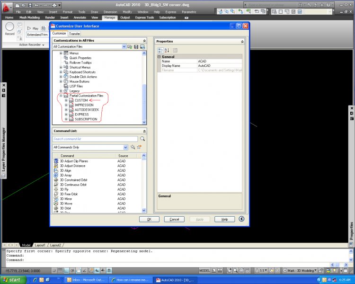Click the Record action button
355x284 pixels.
pos(10,29)
